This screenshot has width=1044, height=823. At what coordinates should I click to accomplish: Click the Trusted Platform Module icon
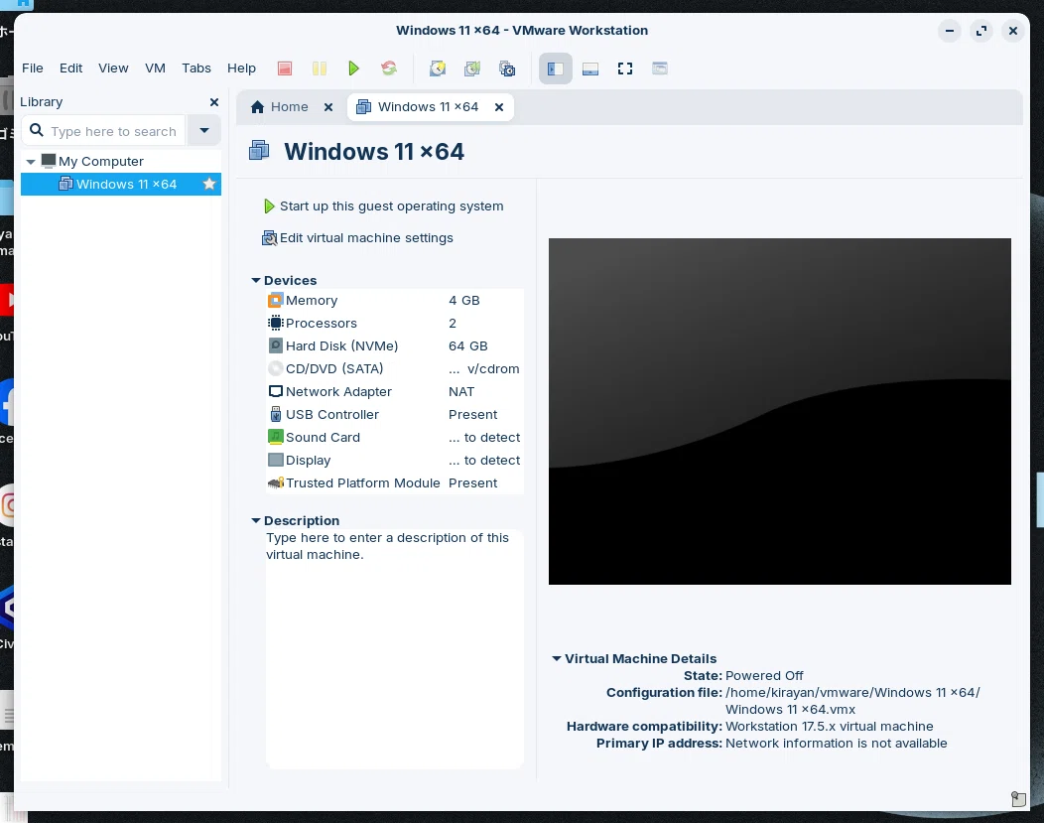276,482
